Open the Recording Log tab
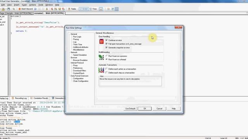Screen dimensions: 248x139 coord(19,98)
